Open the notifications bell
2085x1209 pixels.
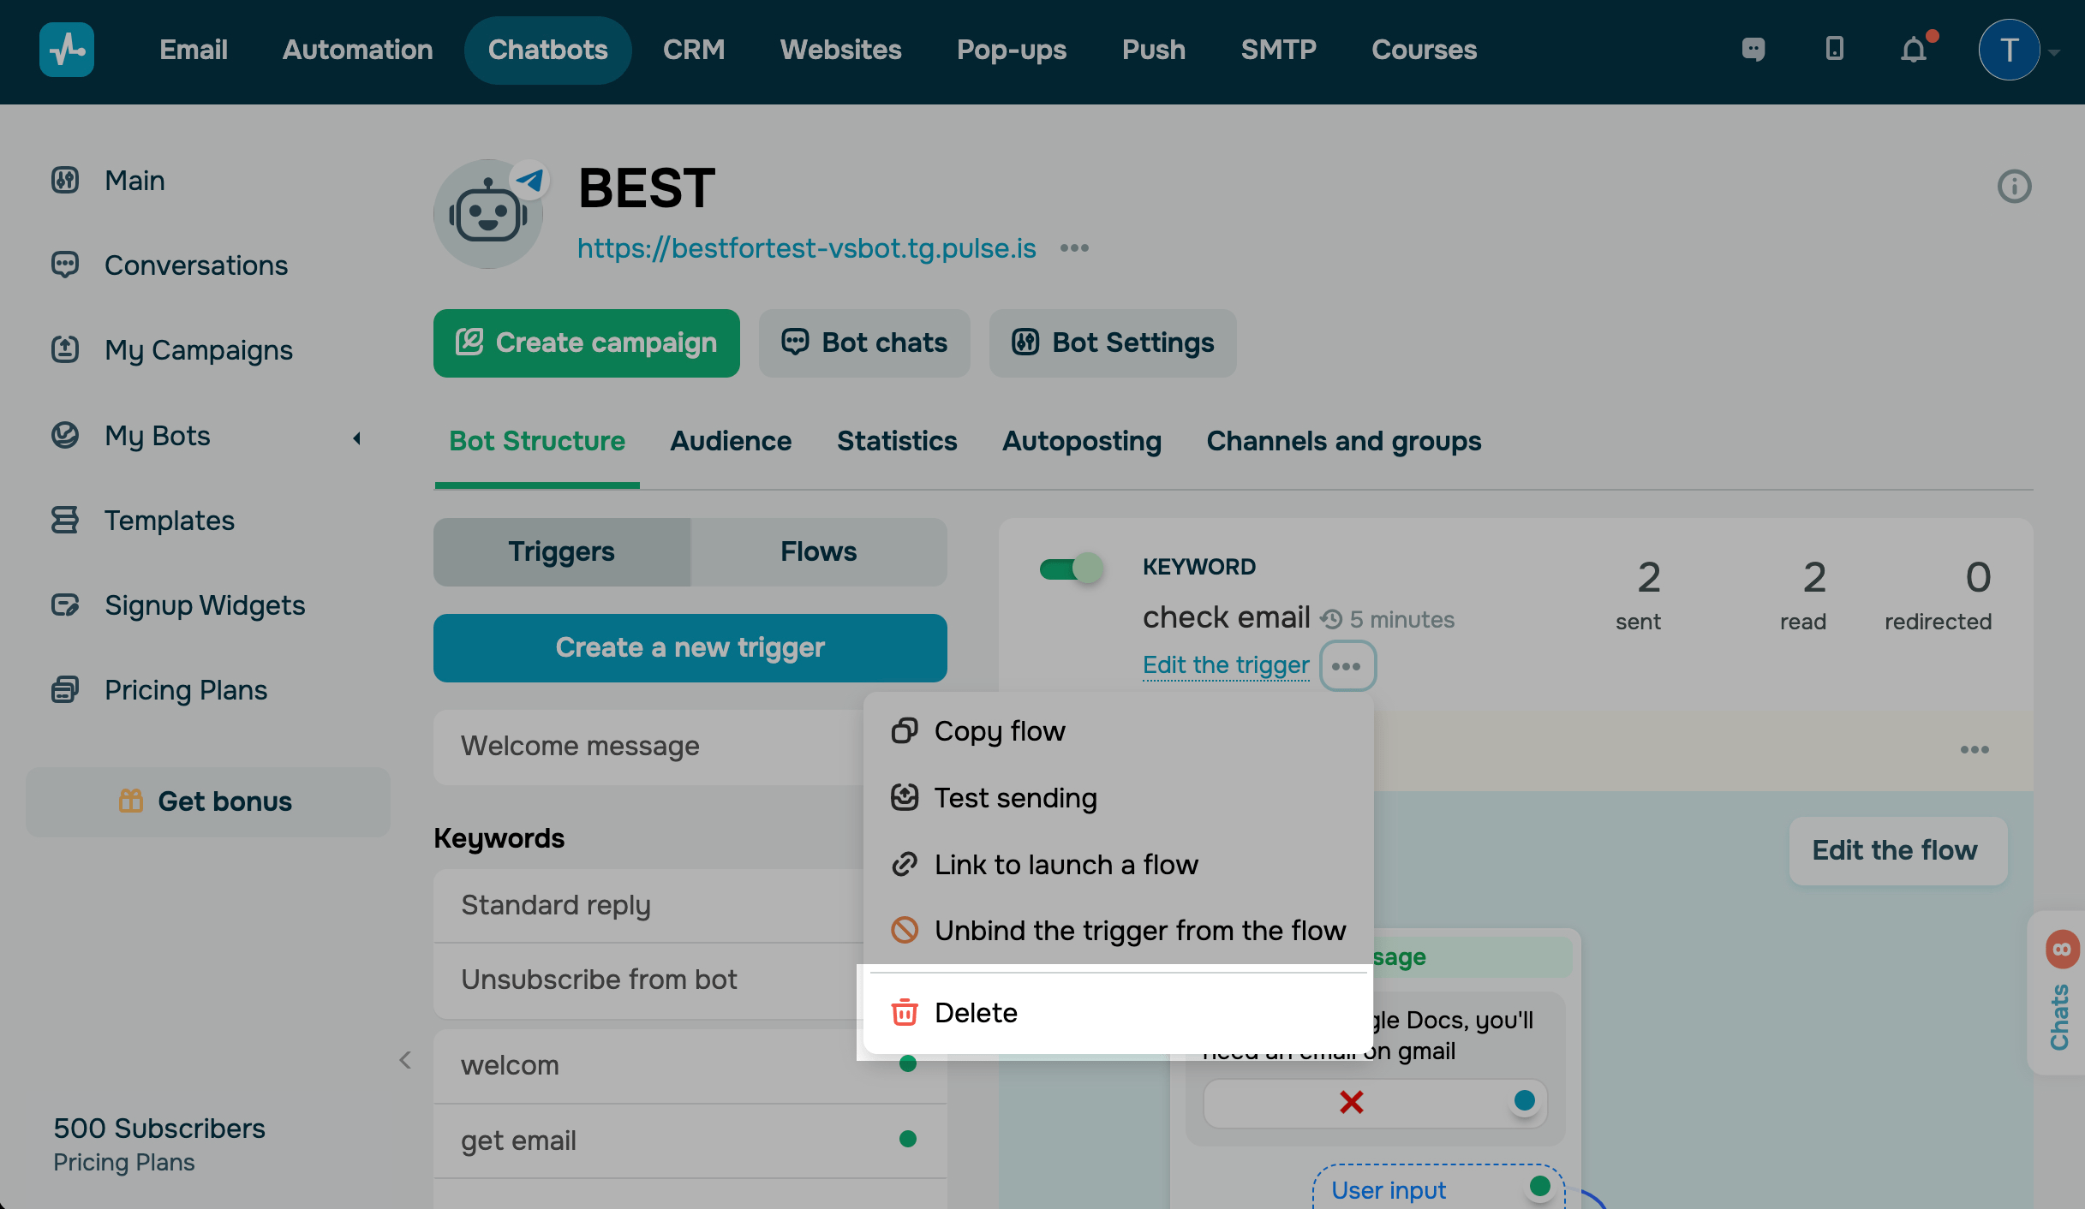click(1914, 50)
